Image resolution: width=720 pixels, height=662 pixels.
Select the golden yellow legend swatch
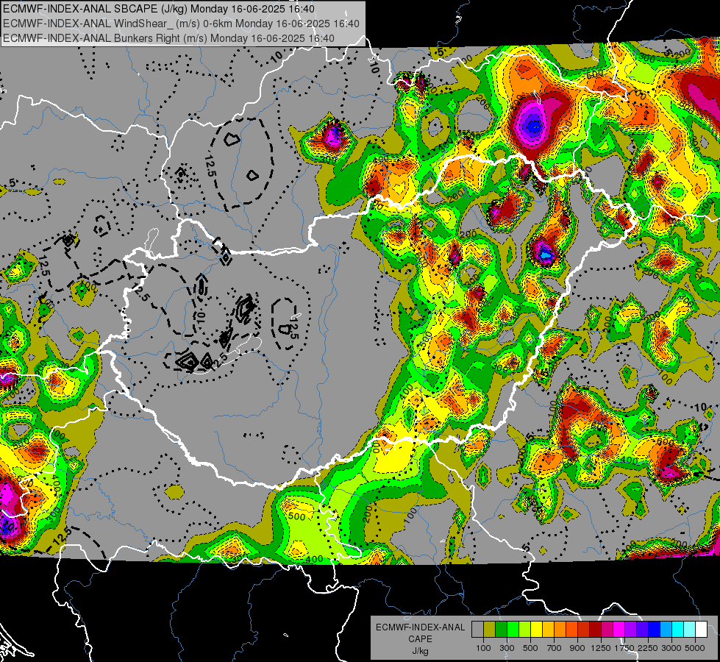click(548, 630)
